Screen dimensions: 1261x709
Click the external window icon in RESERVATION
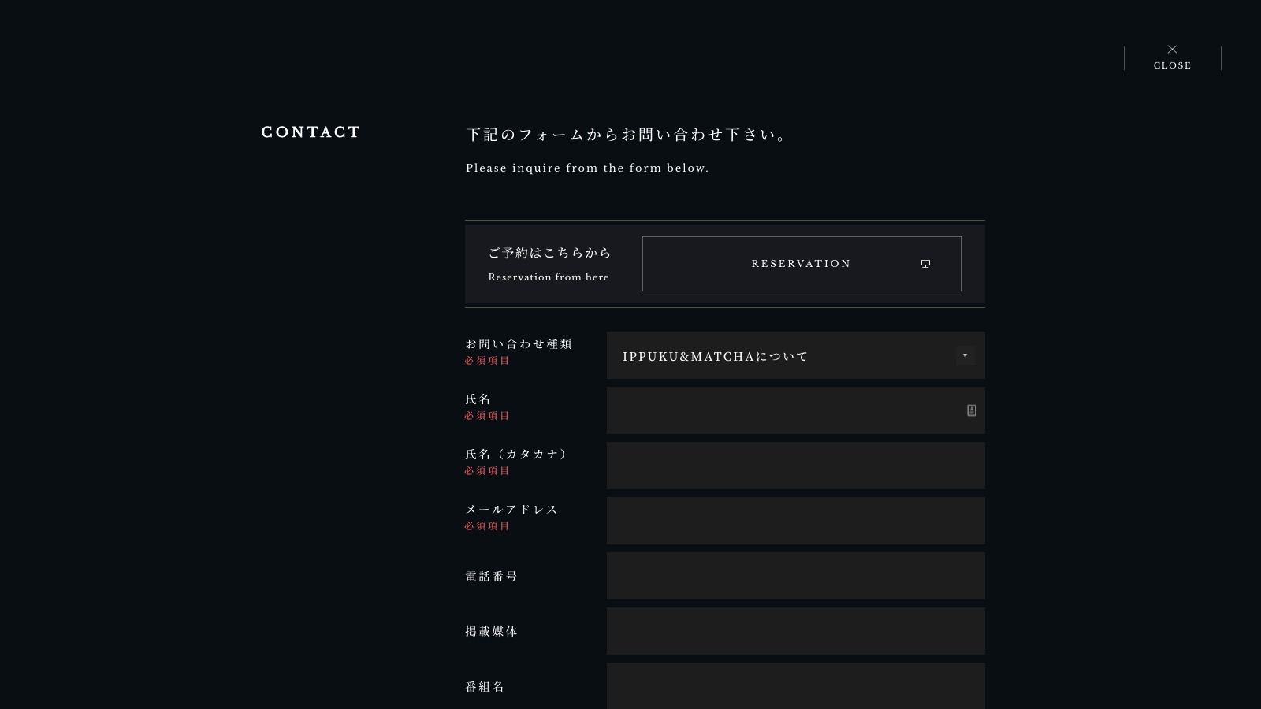(x=925, y=264)
